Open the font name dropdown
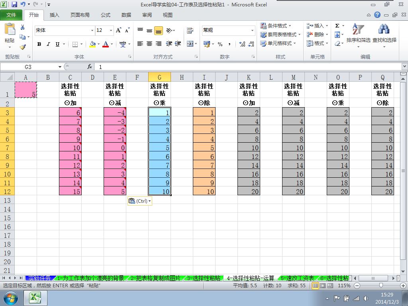 click(x=92, y=30)
